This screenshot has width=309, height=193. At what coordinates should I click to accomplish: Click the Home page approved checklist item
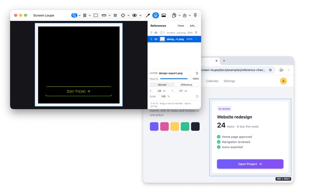pyautogui.click(x=234, y=137)
